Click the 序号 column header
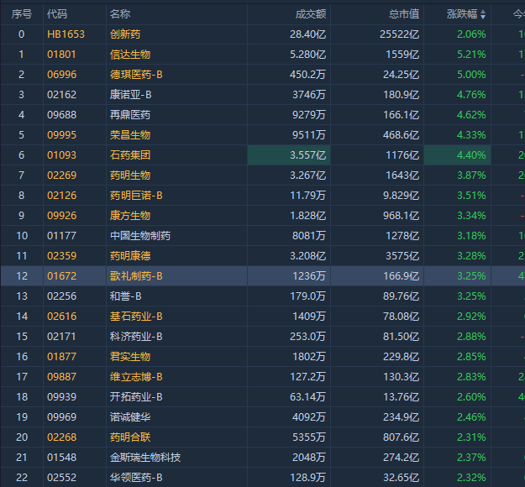The width and height of the screenshot is (525, 487). (x=22, y=14)
